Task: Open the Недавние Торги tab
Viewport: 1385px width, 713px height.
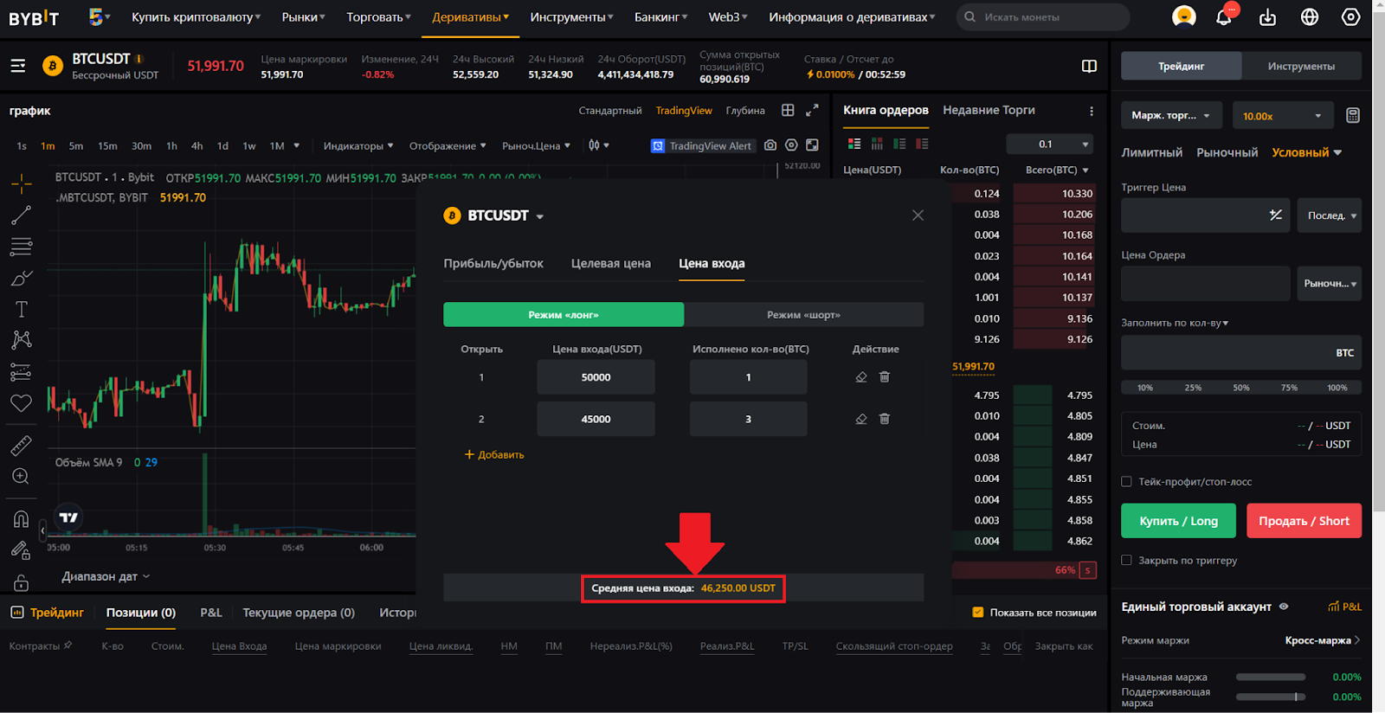Action: tap(989, 111)
